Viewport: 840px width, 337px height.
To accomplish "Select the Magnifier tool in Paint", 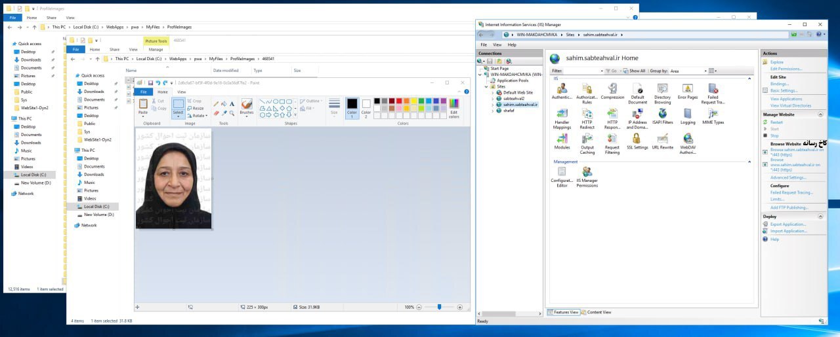I will pyautogui.click(x=232, y=113).
